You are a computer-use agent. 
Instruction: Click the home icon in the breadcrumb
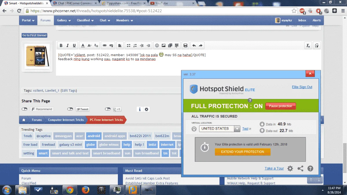point(24,120)
